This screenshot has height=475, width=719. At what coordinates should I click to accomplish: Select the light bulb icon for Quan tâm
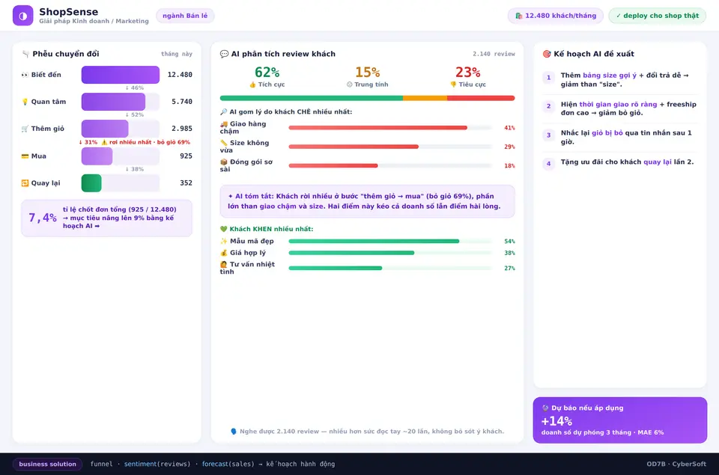coord(25,102)
